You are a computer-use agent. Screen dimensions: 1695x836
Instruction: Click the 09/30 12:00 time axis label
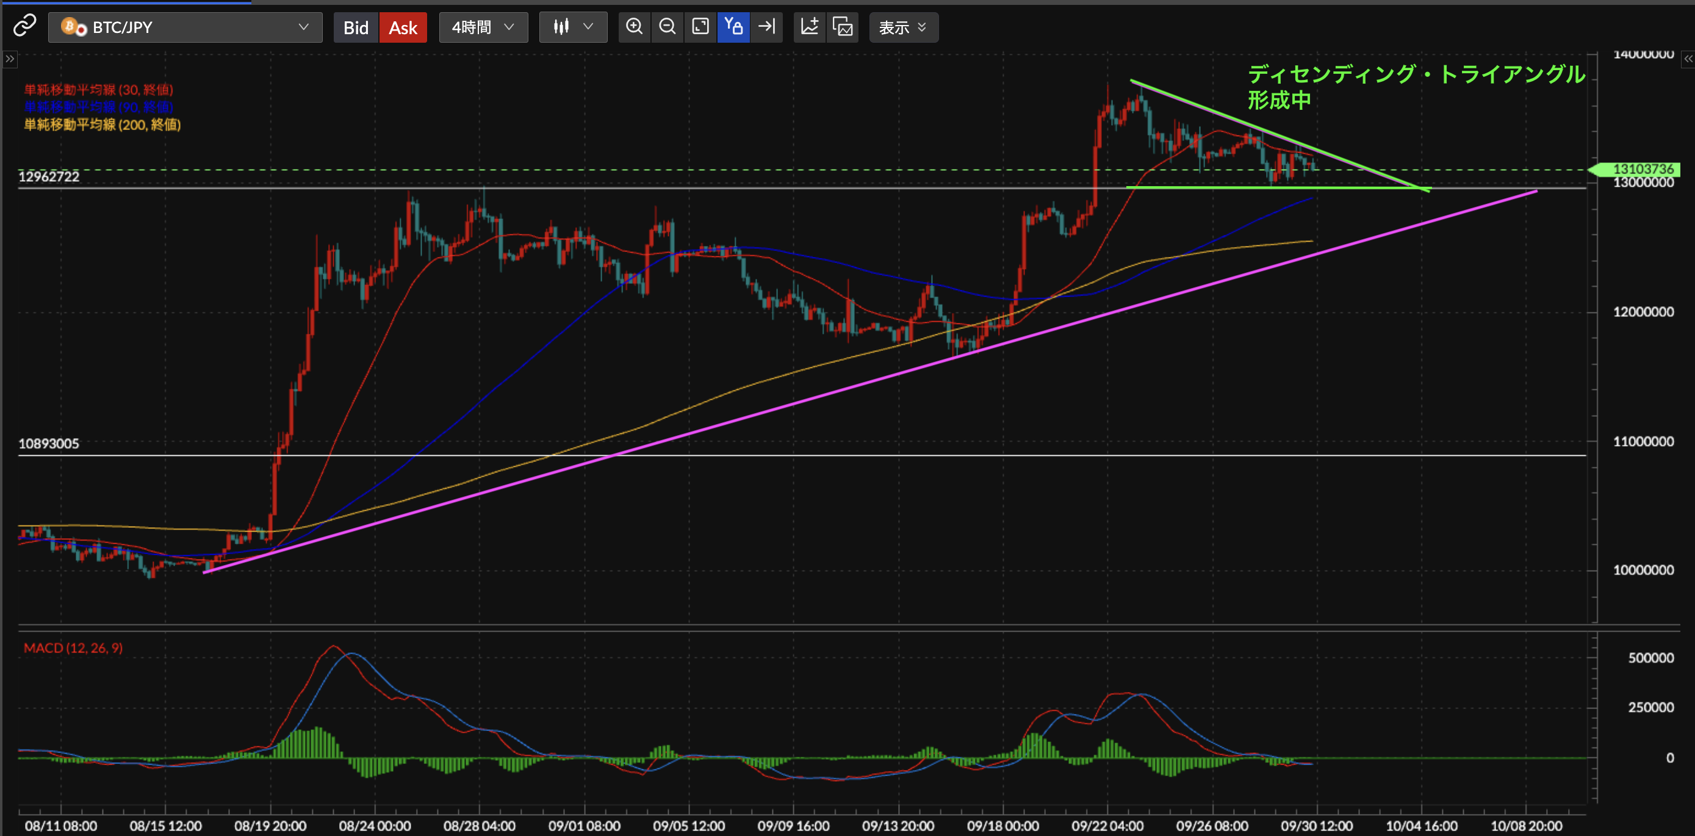[1317, 826]
